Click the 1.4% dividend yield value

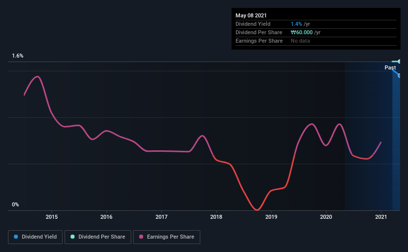(296, 24)
